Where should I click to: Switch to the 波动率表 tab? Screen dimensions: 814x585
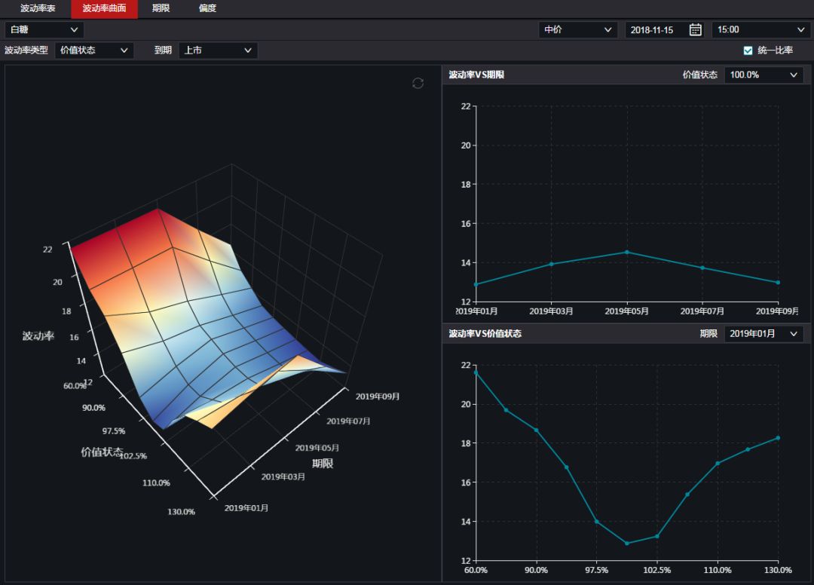pyautogui.click(x=38, y=8)
